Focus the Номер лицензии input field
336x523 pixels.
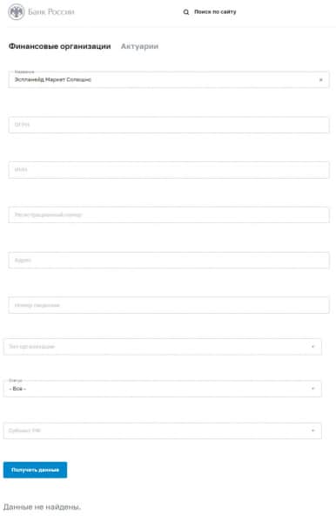[x=169, y=305]
